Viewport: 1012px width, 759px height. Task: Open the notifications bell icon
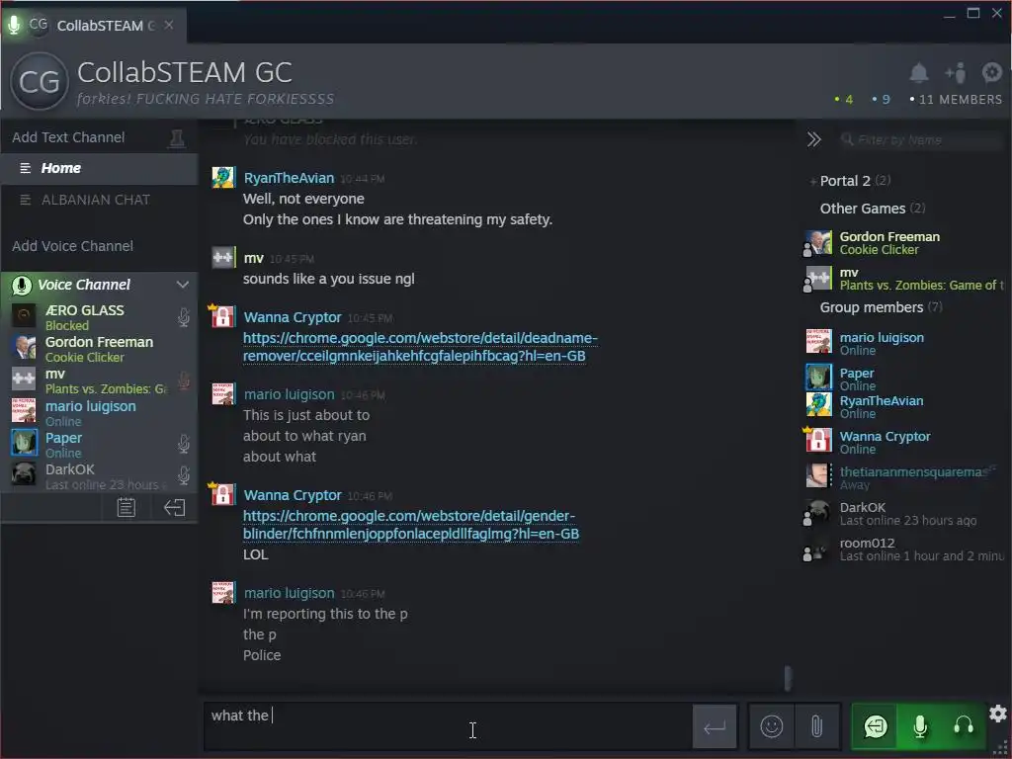(x=919, y=73)
